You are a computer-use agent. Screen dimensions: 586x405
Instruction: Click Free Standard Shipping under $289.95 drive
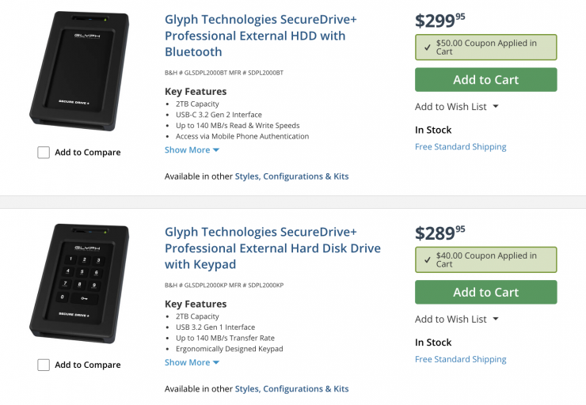[460, 359]
